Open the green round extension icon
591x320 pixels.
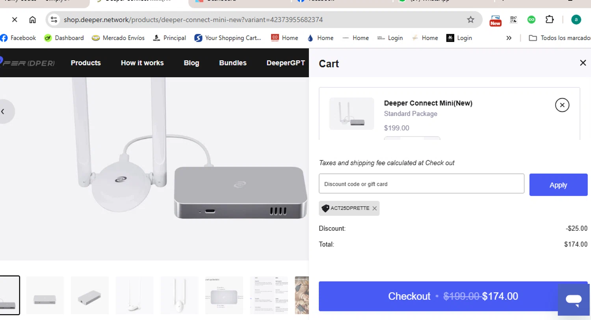coord(532,20)
